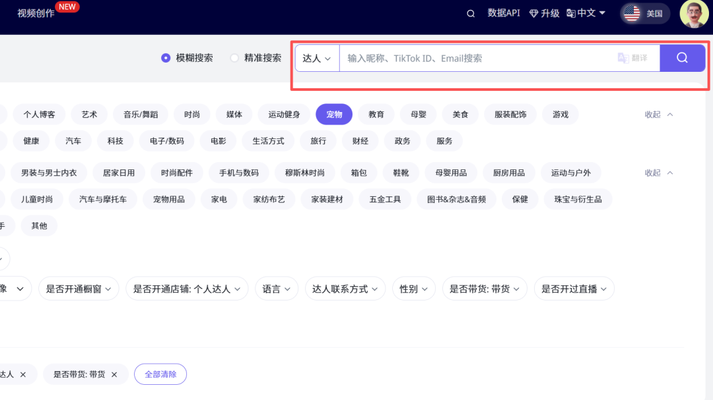
Task: Select the 美食 category tag
Action: (x=460, y=114)
